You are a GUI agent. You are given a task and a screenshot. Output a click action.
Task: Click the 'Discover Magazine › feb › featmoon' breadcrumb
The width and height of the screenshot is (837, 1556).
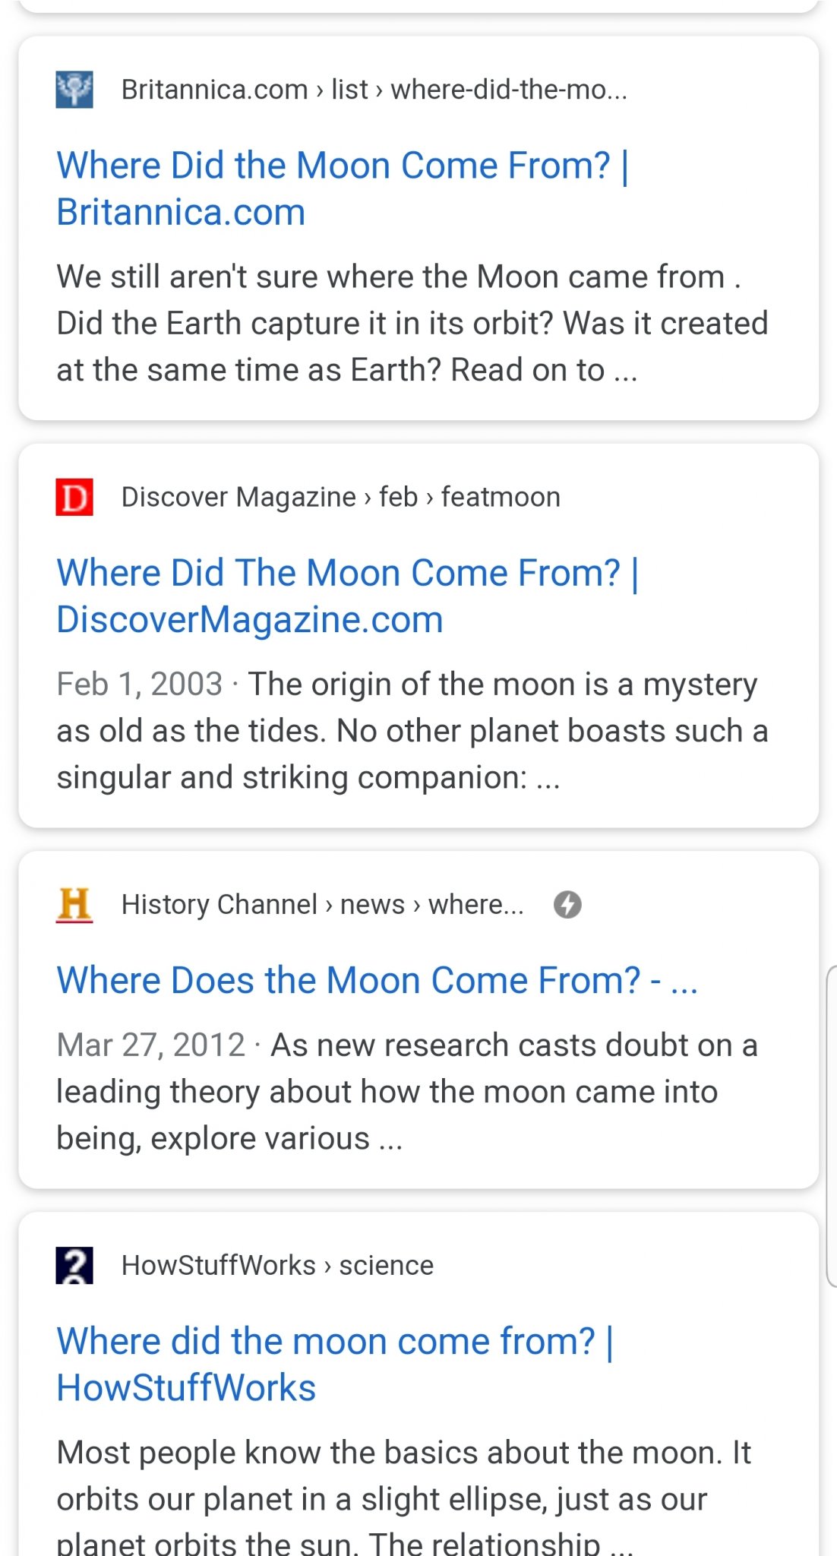coord(340,497)
